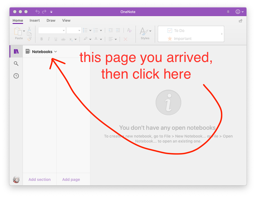Open the font name combo box
The width and height of the screenshot is (256, 197).
[52, 30]
